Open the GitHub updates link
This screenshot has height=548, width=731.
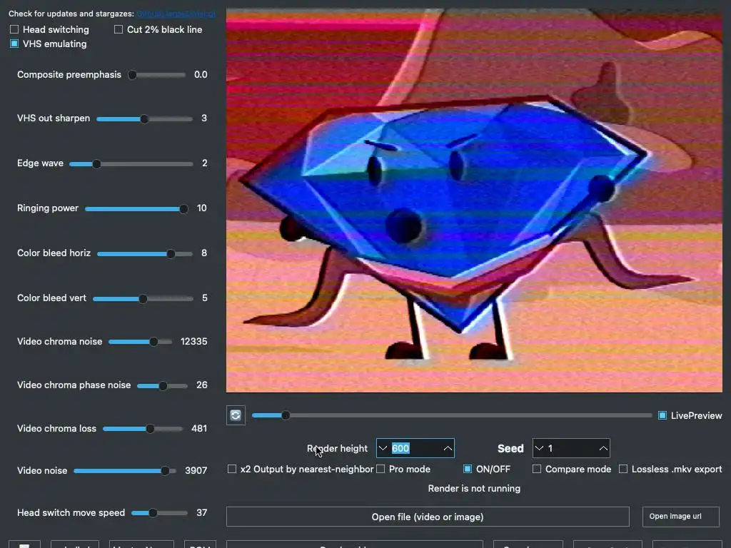[176, 14]
